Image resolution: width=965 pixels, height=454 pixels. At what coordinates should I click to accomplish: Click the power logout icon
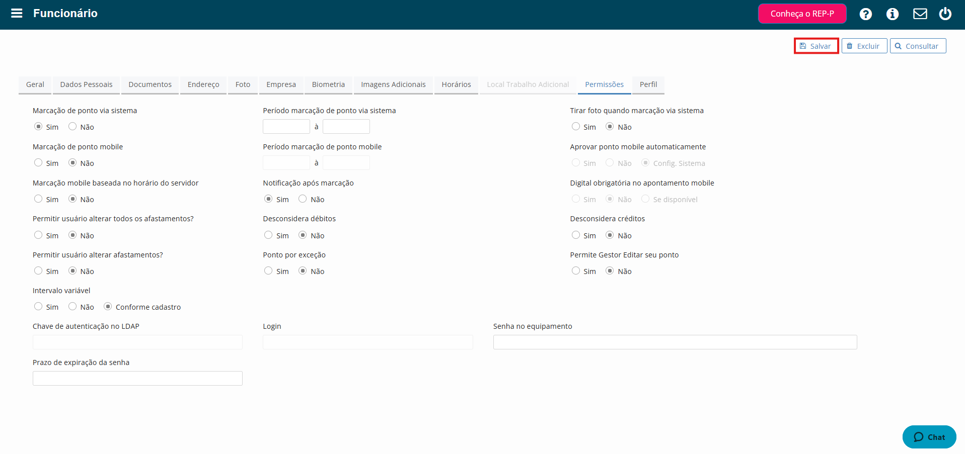(x=945, y=14)
